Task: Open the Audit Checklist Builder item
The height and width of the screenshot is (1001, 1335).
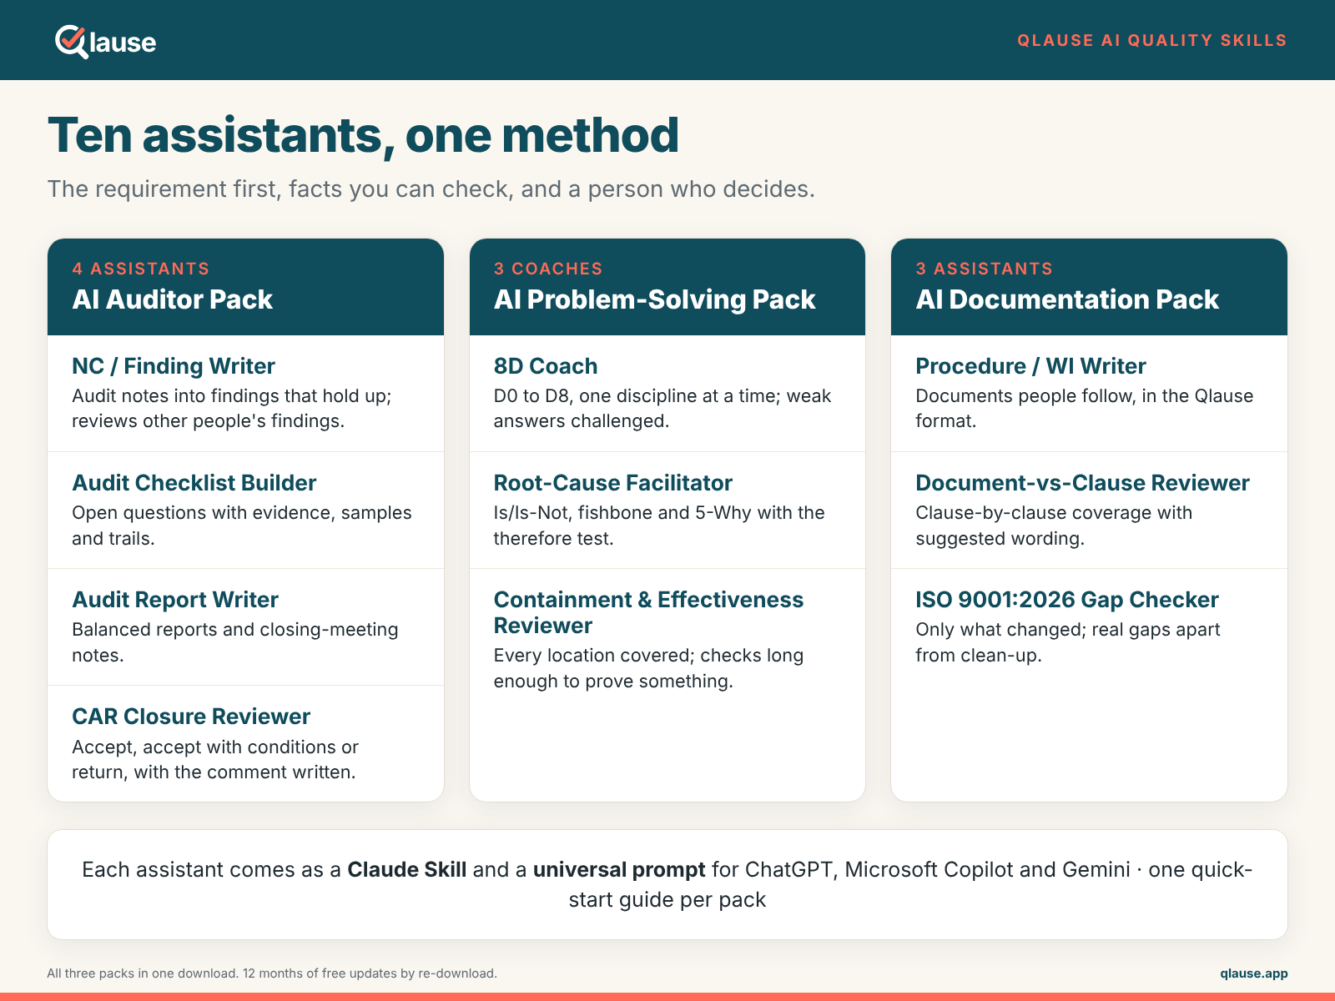Action: [x=245, y=511]
